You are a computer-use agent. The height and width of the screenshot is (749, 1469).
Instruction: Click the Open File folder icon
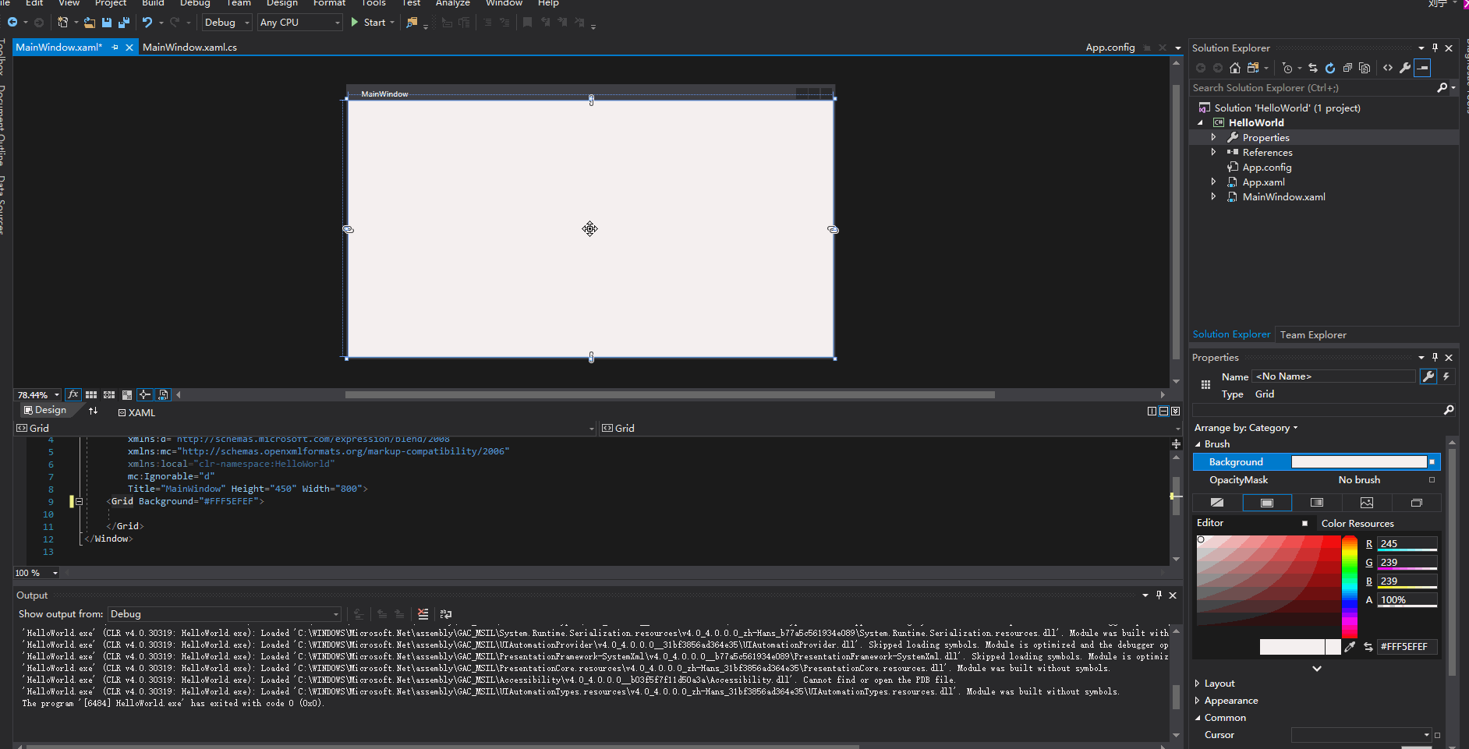click(x=90, y=23)
